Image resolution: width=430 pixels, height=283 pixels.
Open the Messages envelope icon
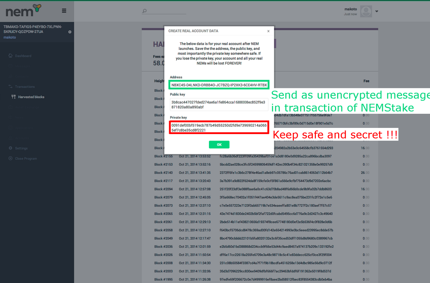10,66
